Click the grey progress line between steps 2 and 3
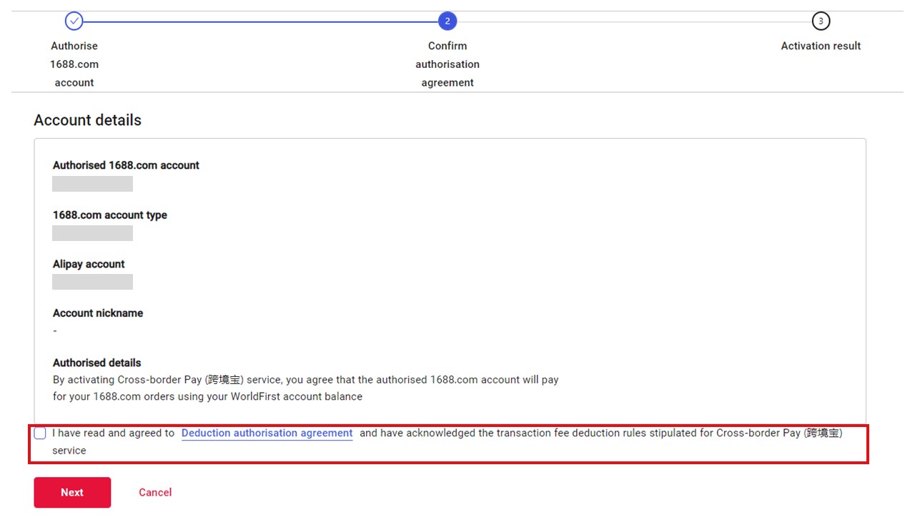915x515 pixels. pyautogui.click(x=634, y=21)
